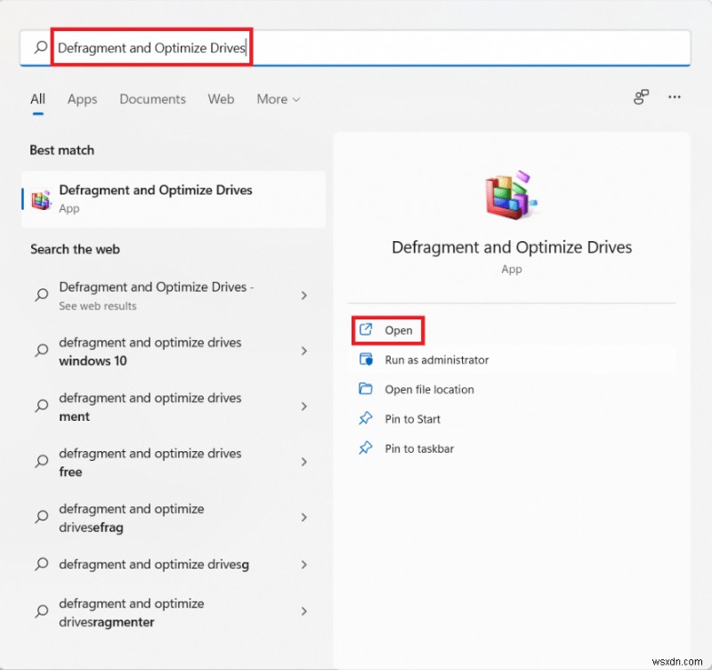Switch to the Apps tab
The width and height of the screenshot is (712, 670).
click(82, 99)
